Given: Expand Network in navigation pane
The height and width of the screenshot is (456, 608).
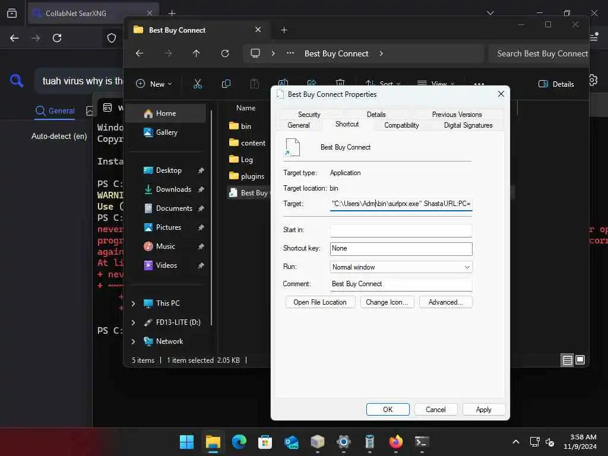Looking at the screenshot, I should 134,341.
